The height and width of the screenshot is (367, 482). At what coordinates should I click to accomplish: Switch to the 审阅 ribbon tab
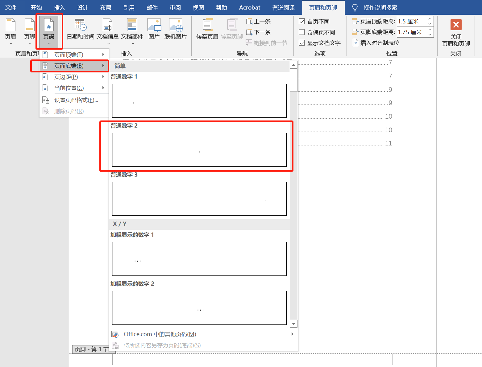[x=175, y=7]
